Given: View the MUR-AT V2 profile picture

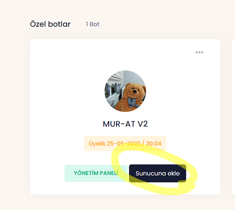Looking at the screenshot, I should pos(125,91).
